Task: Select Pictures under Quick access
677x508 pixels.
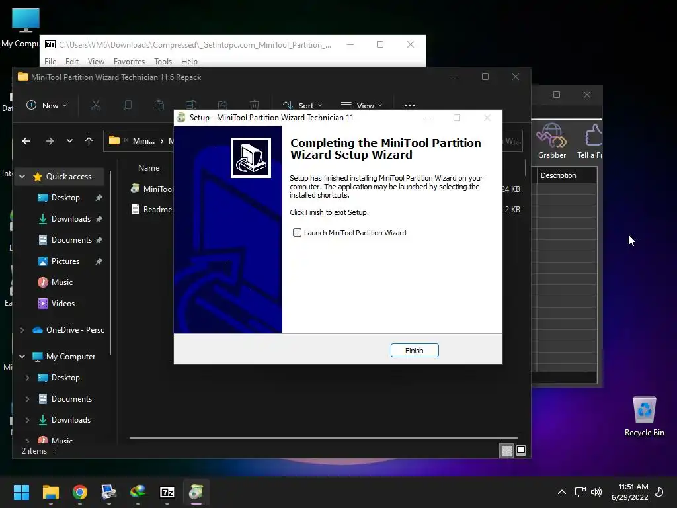Action: (65, 261)
